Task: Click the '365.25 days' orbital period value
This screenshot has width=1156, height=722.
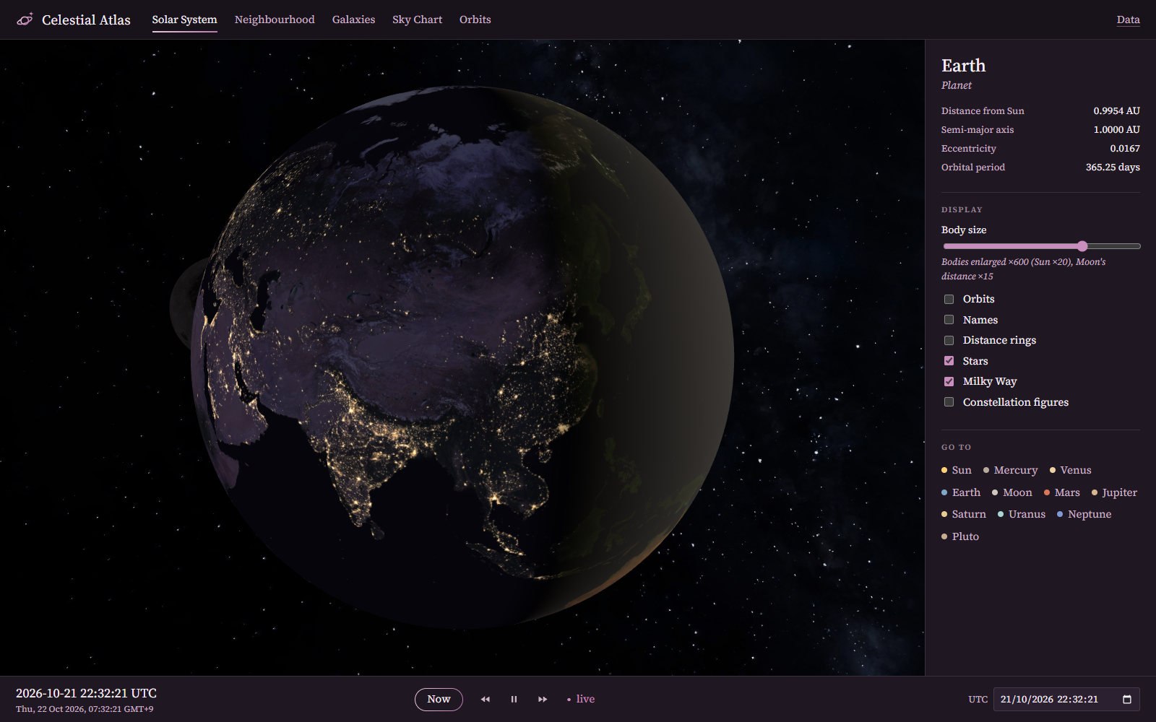Action: pos(1113,167)
